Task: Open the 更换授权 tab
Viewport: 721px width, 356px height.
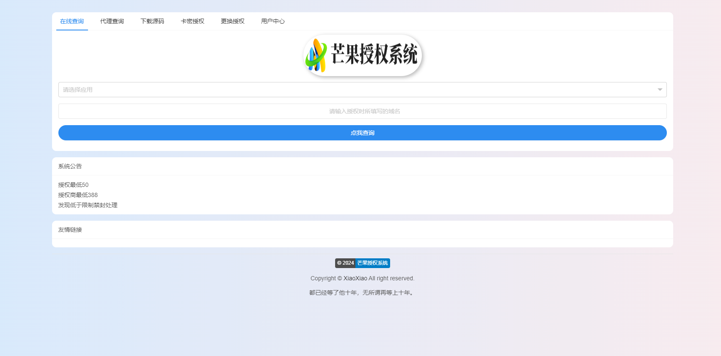Action: [x=233, y=21]
